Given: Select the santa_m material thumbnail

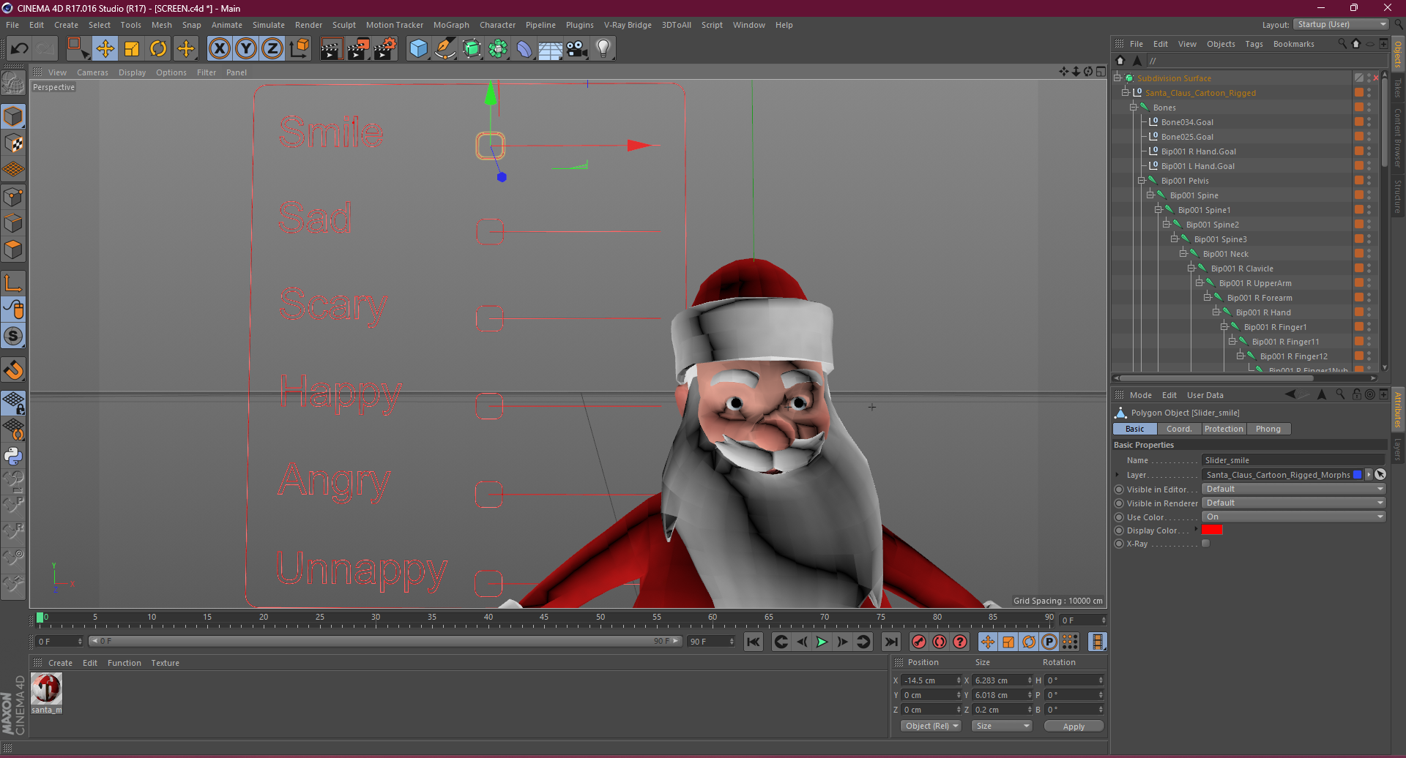Looking at the screenshot, I should pyautogui.click(x=47, y=688).
